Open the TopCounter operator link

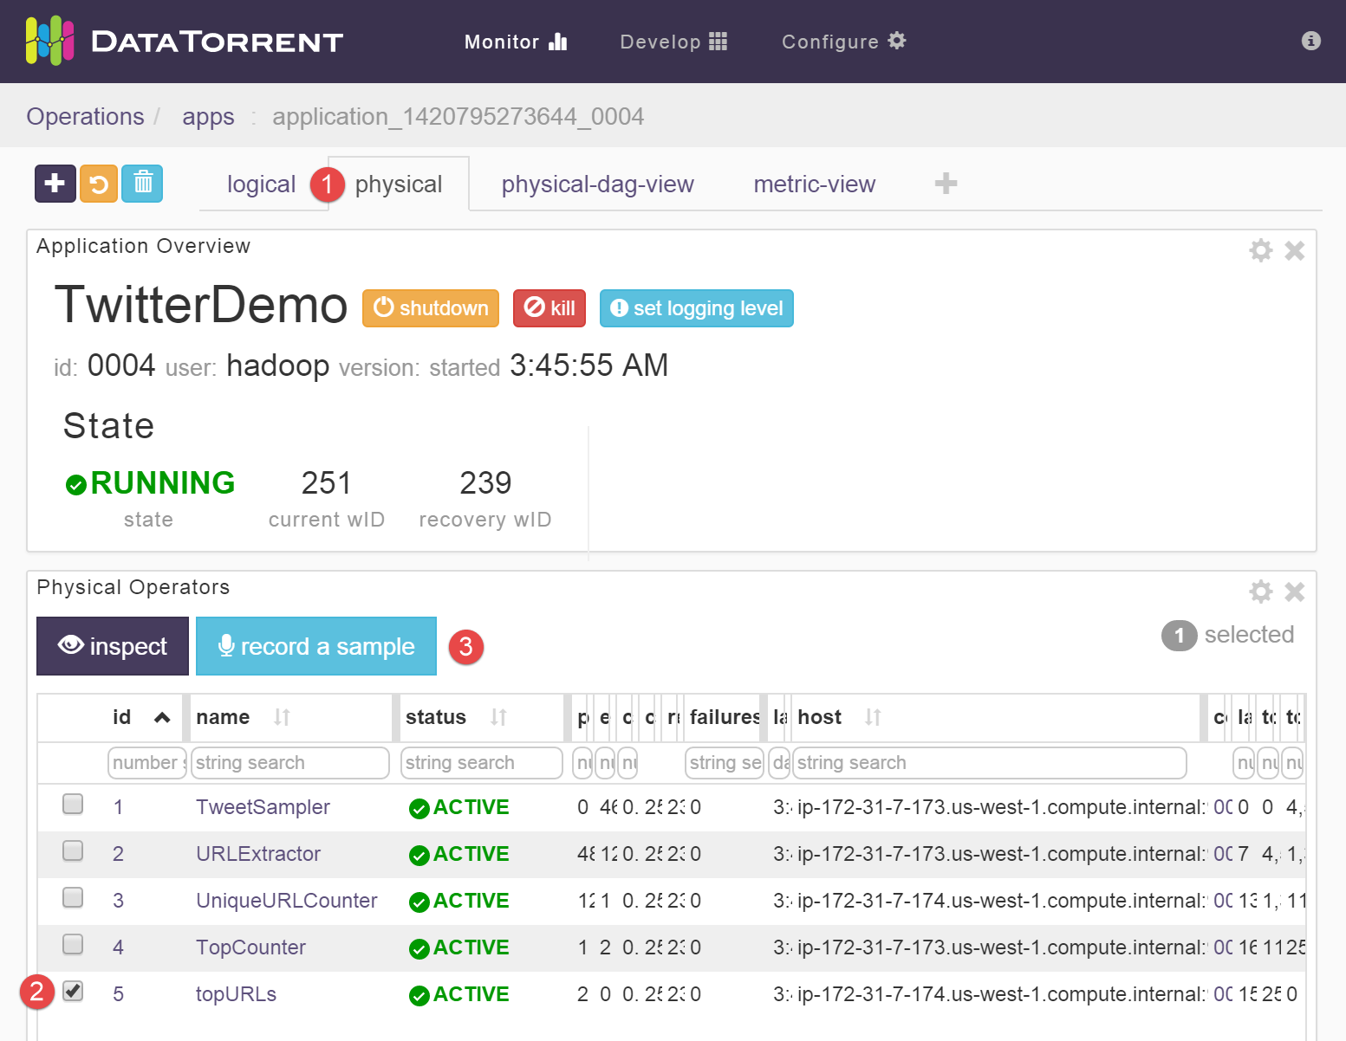250,947
